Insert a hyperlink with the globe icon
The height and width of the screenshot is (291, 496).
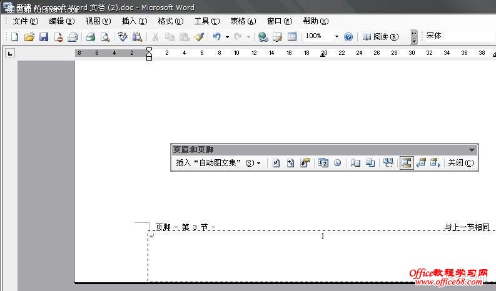click(263, 37)
